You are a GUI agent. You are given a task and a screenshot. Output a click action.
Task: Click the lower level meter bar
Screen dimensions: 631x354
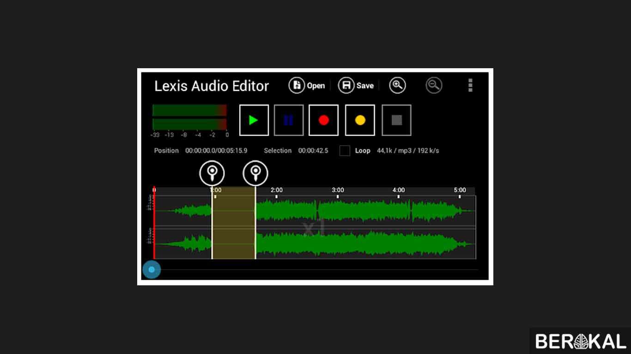[190, 124]
